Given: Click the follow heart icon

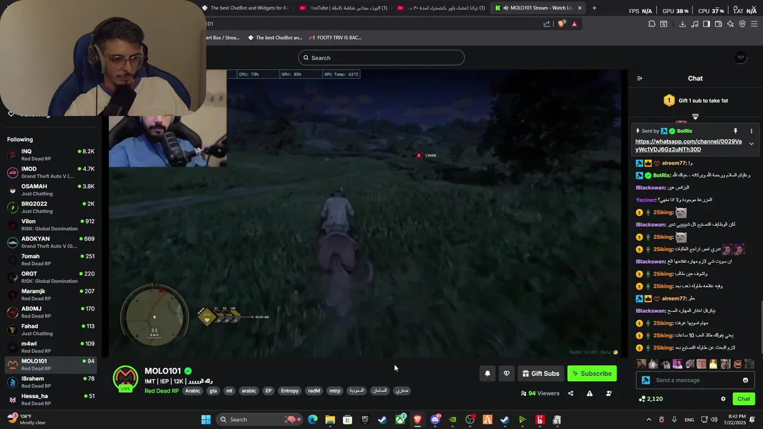Looking at the screenshot, I should pos(507,374).
